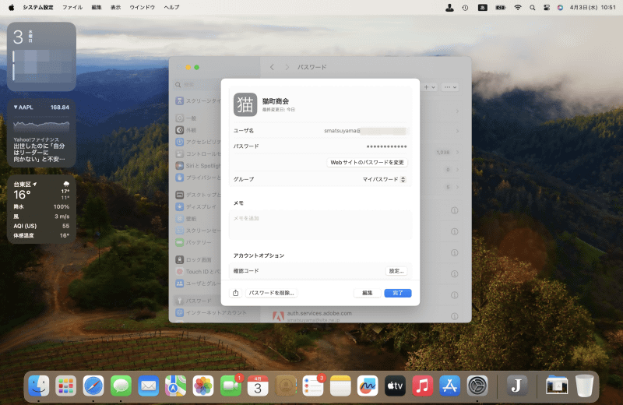Click the 台東区 weather widget
Viewport: 623px width, 405px height.
pos(41,209)
